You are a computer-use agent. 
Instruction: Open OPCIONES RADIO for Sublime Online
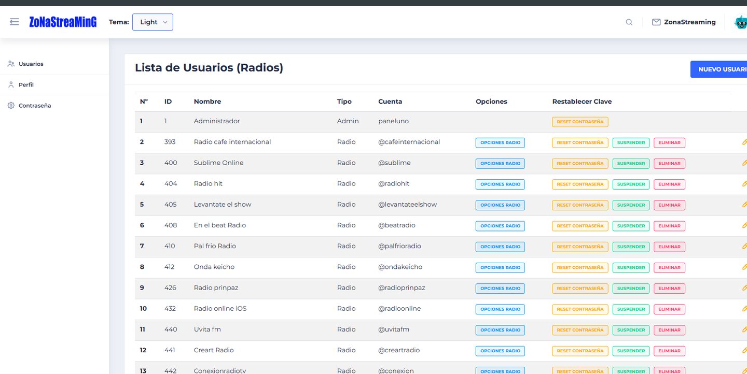point(500,163)
